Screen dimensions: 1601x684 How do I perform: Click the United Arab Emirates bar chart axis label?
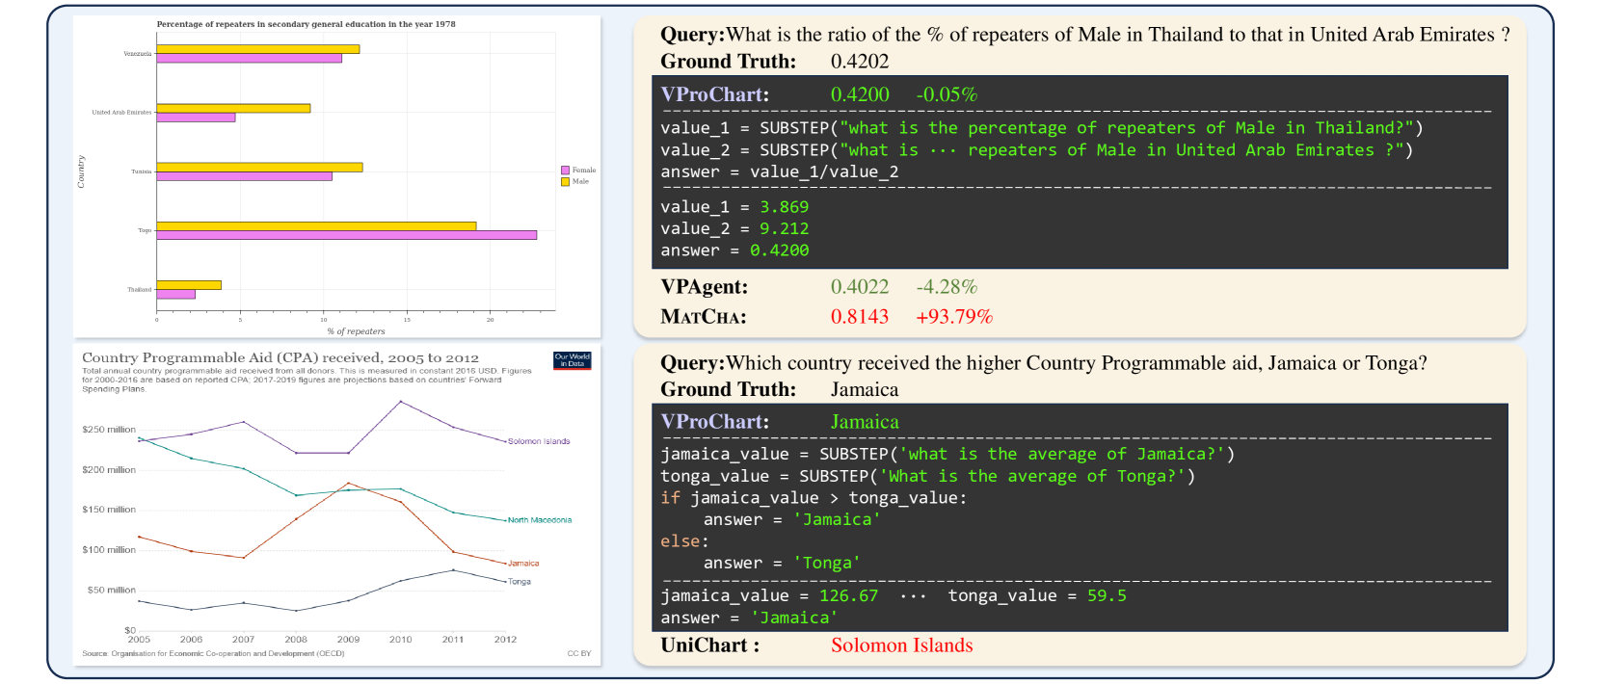click(x=121, y=113)
